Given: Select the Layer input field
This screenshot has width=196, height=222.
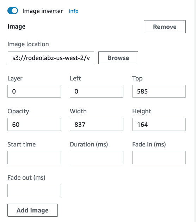Looking at the screenshot, I should click(x=34, y=91).
